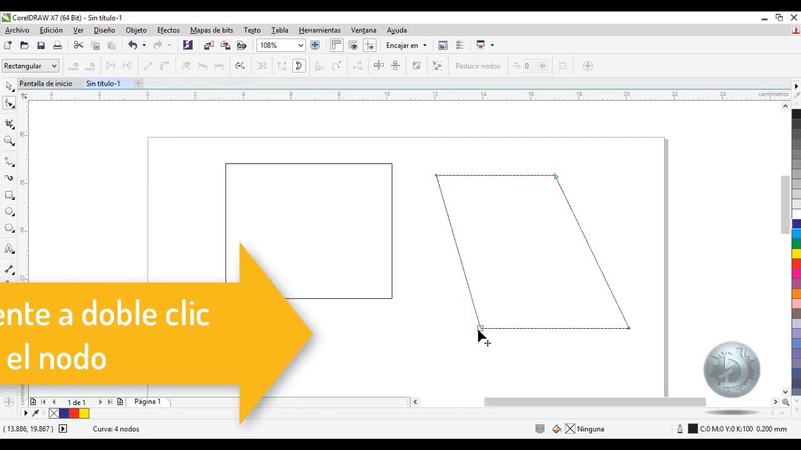Select the Polygon tool

click(x=9, y=229)
